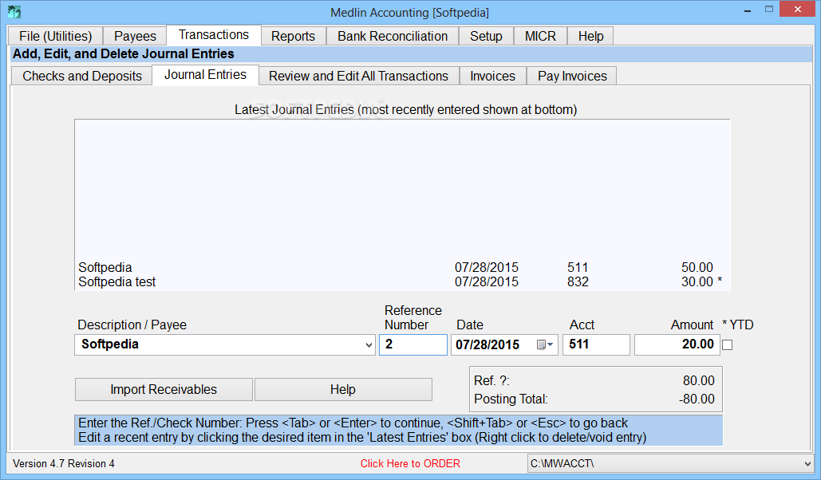Click the Medlin Accounting app icon in title bar
This screenshot has width=821, height=480.
[14, 11]
